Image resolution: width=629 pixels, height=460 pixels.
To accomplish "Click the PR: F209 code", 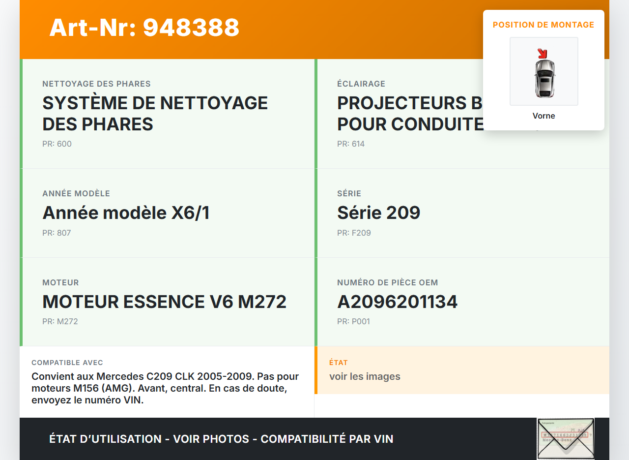I will [x=354, y=233].
